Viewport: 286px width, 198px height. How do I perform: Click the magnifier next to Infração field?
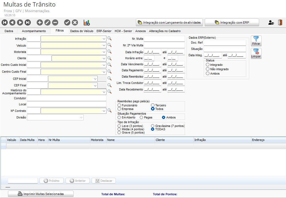(x=109, y=39)
